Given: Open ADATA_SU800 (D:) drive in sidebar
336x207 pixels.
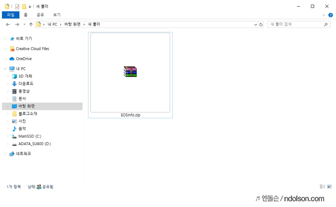Looking at the screenshot, I should click(34, 144).
